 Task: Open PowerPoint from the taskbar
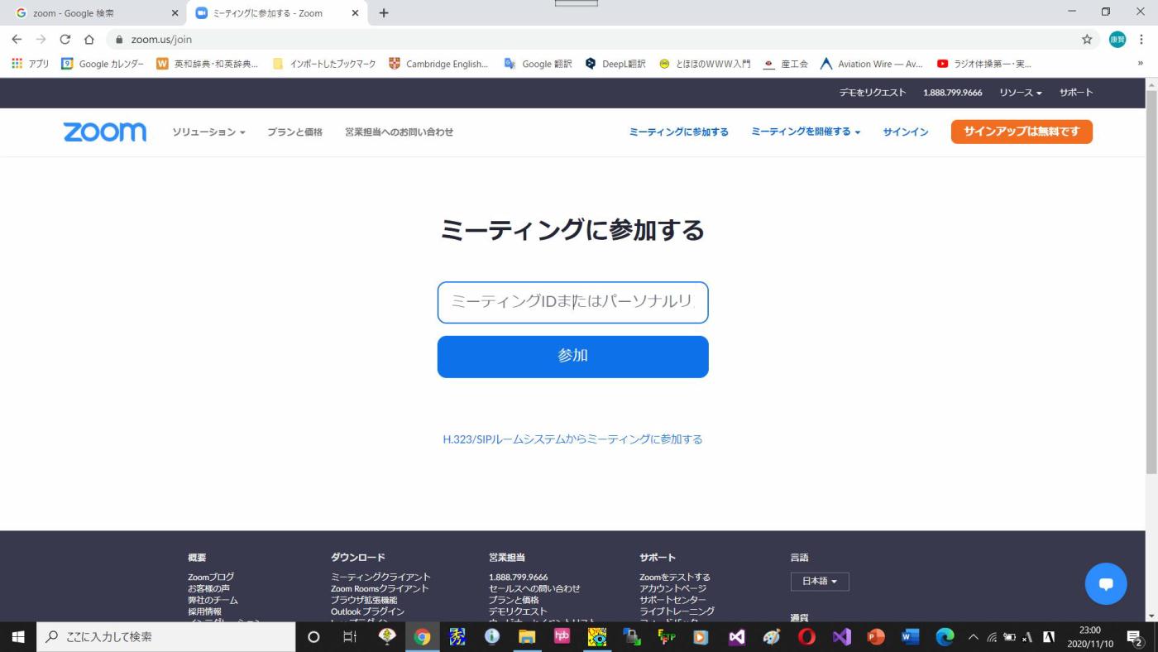(876, 636)
